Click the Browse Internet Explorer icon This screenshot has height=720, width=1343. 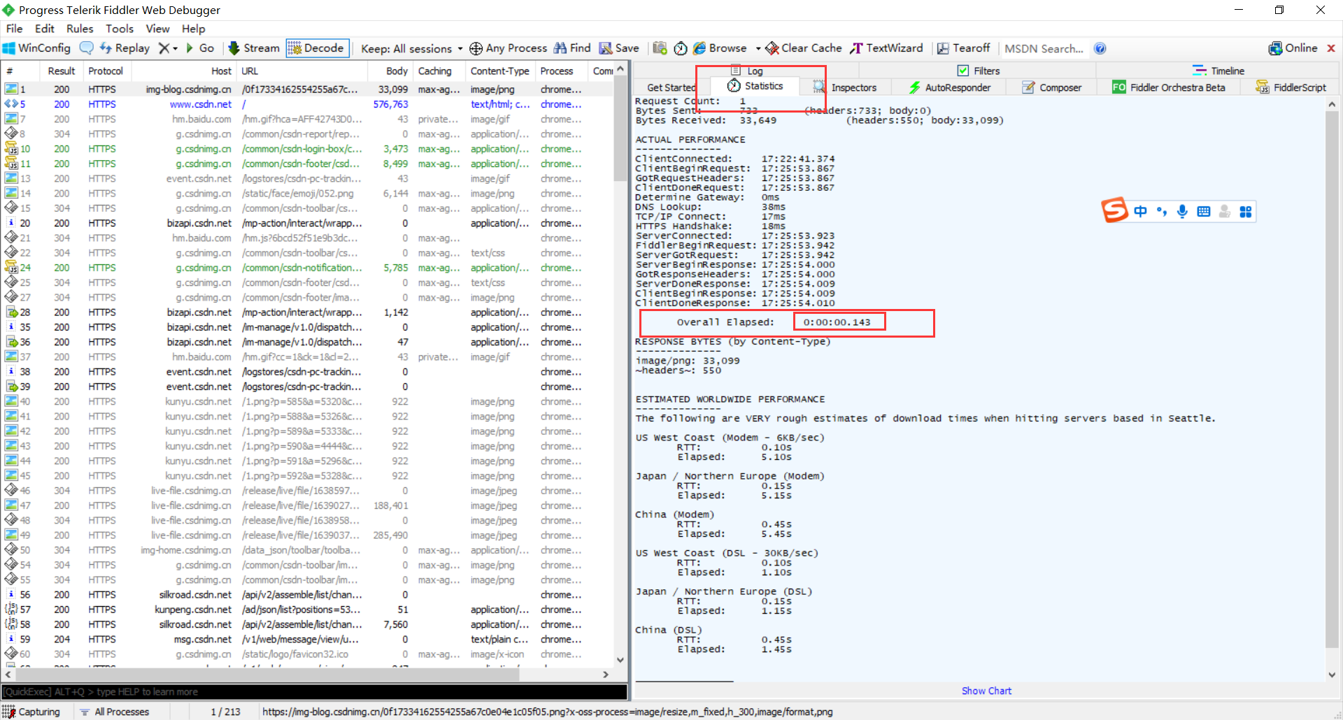pos(699,48)
